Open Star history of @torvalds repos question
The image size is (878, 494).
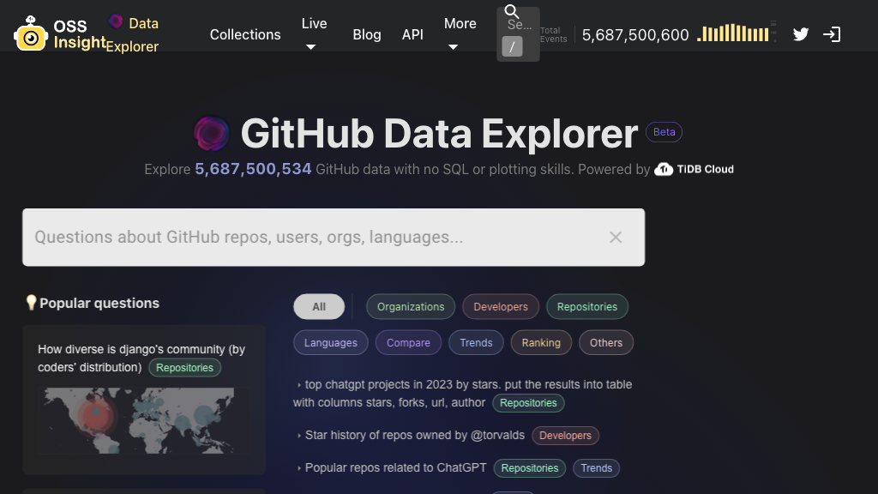[x=411, y=436]
